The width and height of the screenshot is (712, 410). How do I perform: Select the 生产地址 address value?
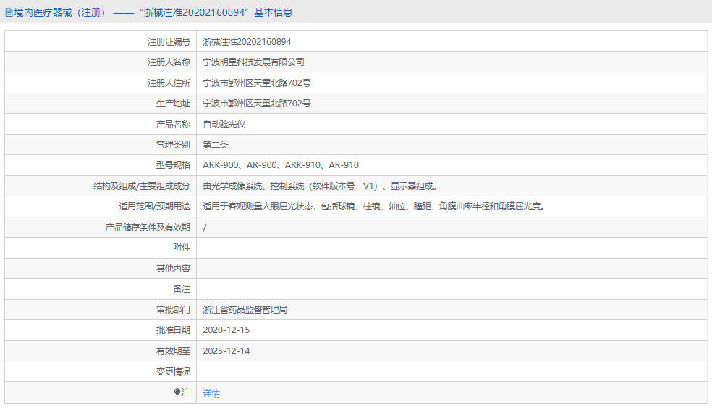pos(257,104)
